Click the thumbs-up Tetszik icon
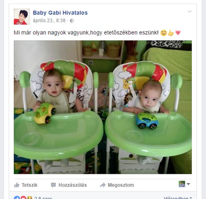 tap(17, 185)
